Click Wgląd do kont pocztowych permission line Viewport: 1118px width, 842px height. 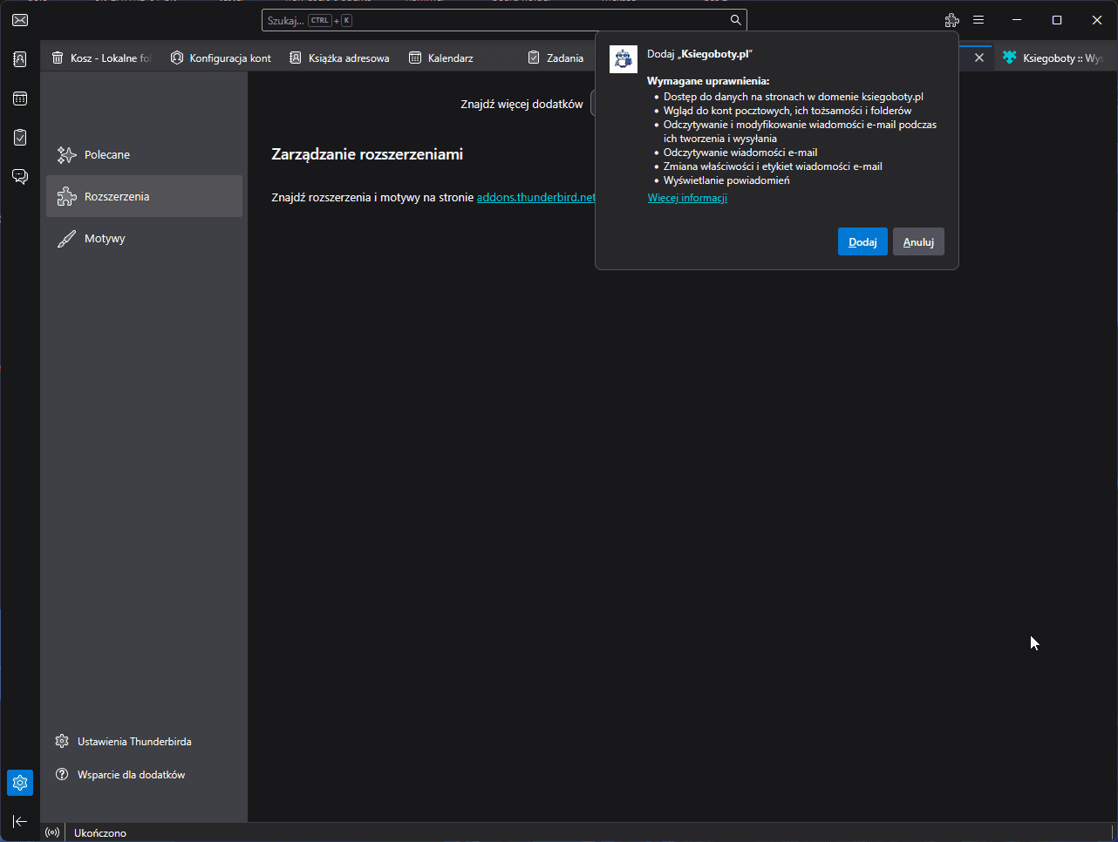[787, 111]
